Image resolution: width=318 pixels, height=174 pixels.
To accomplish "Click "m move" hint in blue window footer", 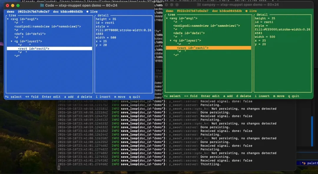I will click(120, 97).
